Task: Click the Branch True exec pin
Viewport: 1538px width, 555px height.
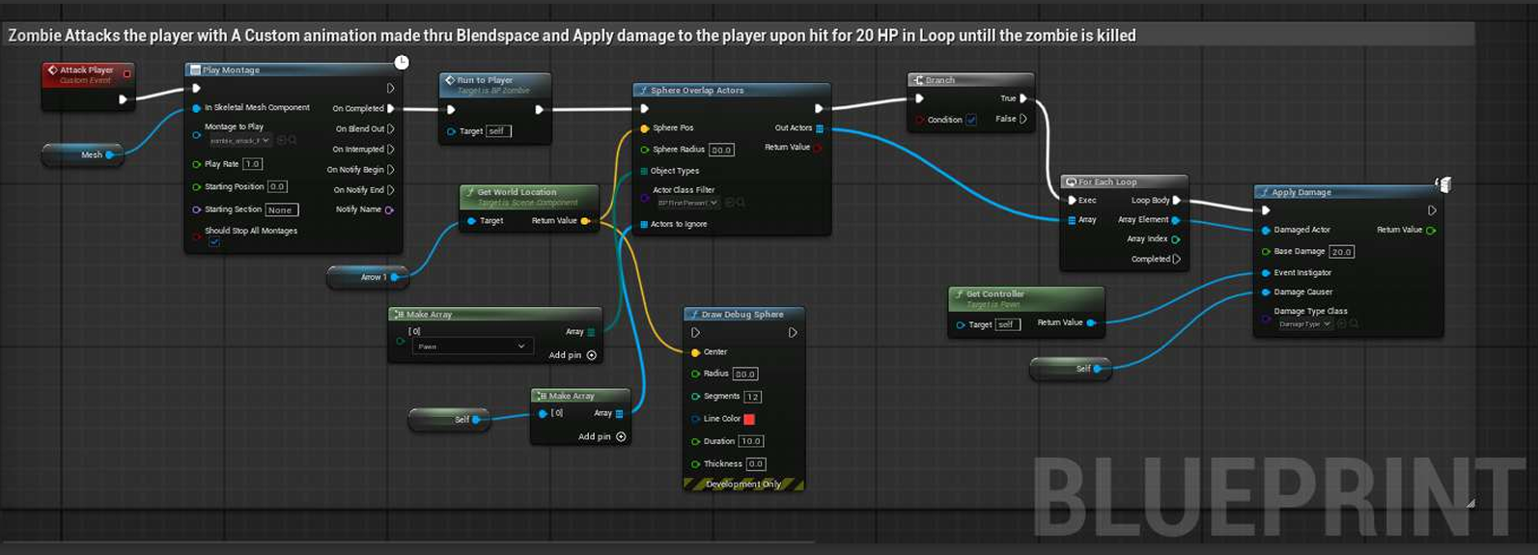Action: 1023,98
